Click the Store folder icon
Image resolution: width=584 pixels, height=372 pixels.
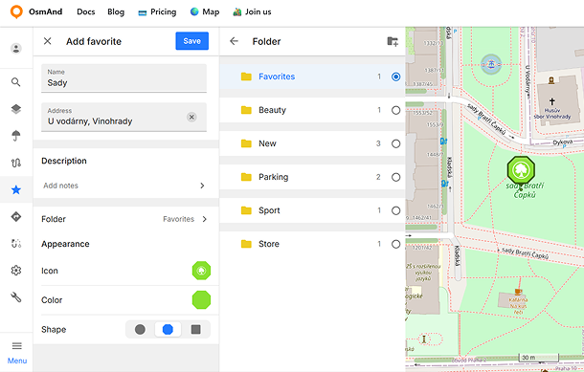(x=246, y=244)
